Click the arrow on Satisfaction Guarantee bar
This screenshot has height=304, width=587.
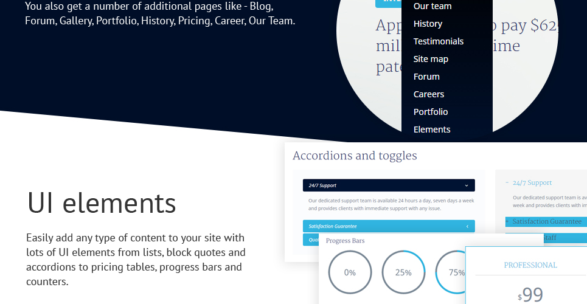tap(467, 226)
